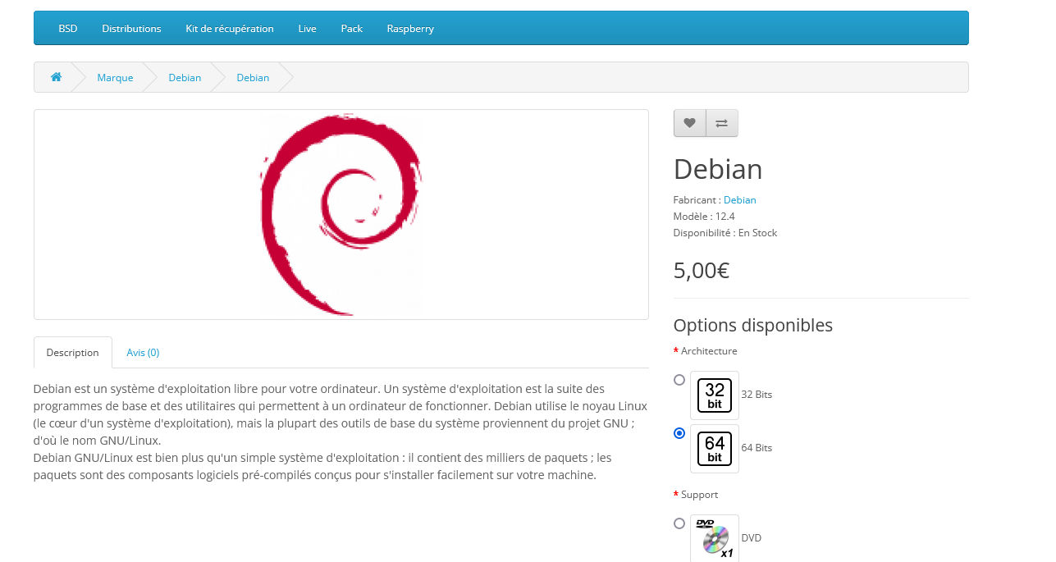Screen dimensions: 1056x562
Task: Enlarge the Debian swirl logo image
Action: point(341,215)
